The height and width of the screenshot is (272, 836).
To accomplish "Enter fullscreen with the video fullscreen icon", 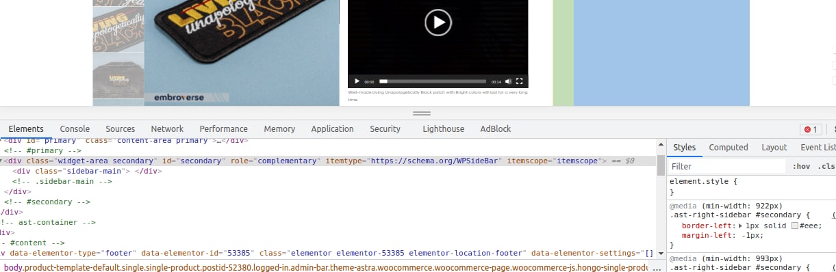I will [x=519, y=81].
